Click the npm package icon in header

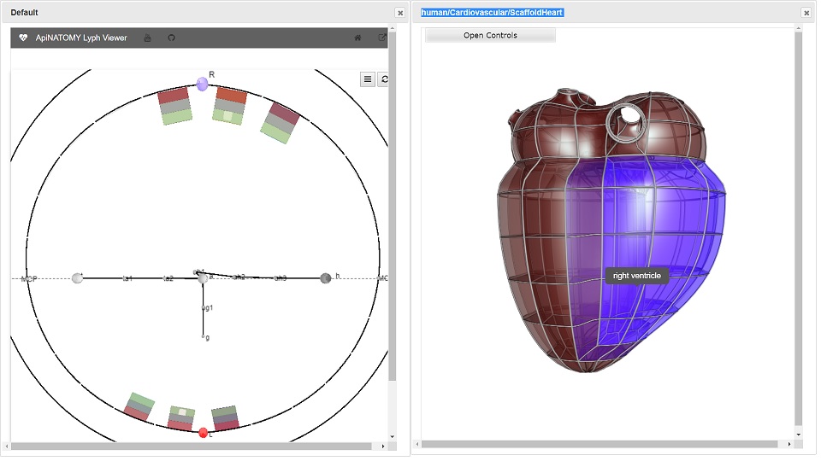(x=148, y=38)
